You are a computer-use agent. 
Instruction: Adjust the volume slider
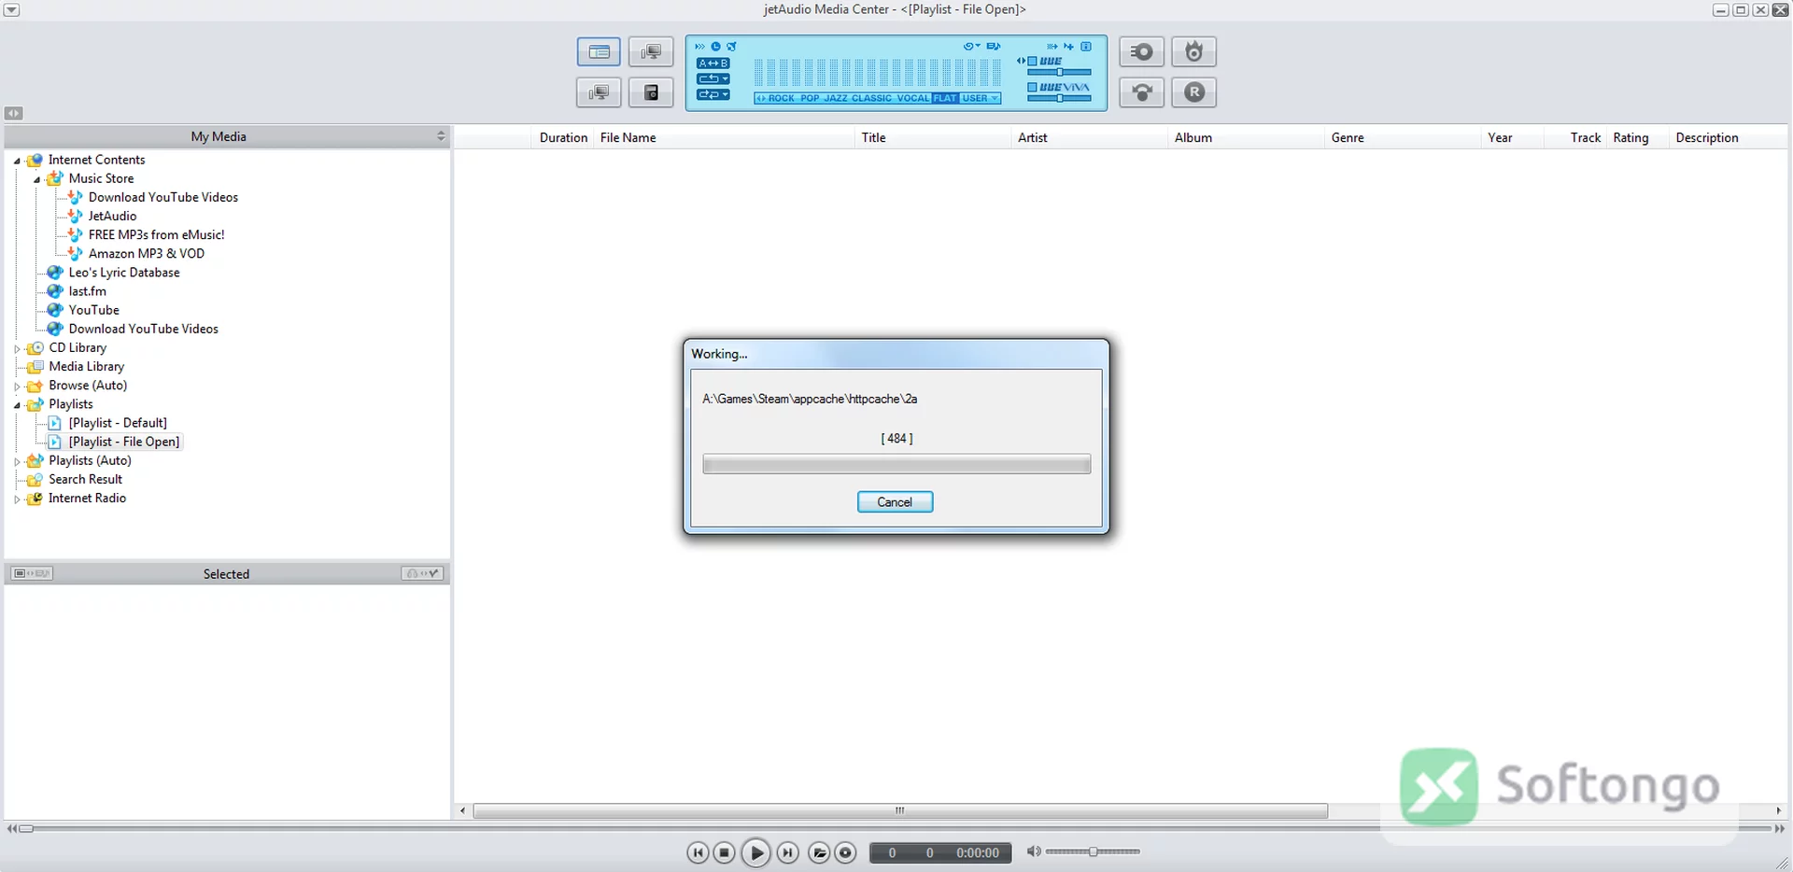click(x=1093, y=851)
